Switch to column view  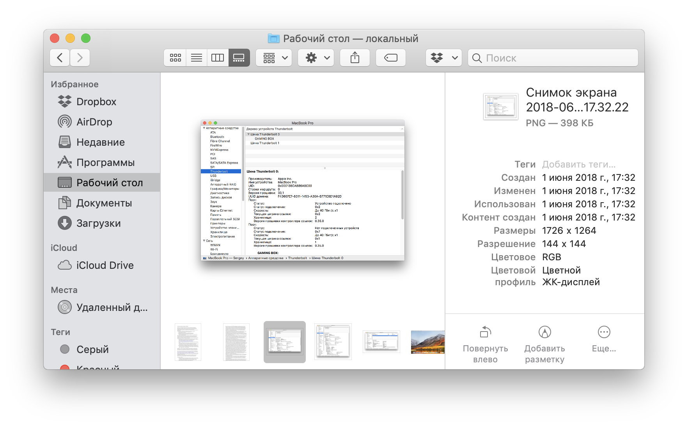[218, 58]
